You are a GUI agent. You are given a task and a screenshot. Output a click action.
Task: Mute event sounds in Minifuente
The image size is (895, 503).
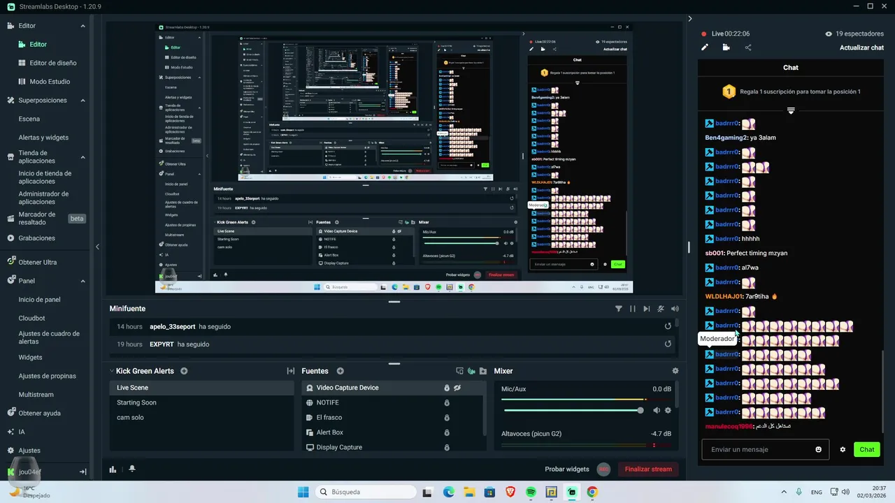click(661, 309)
